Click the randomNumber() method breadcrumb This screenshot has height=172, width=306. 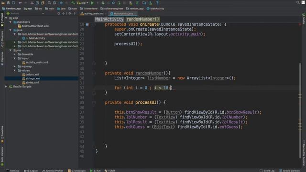pyautogui.click(x=142, y=19)
